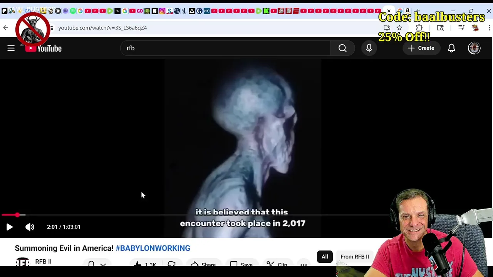Open the browser media controls icon
Viewport: 493px width, 277px height.
coord(461,28)
